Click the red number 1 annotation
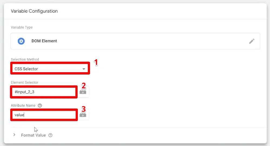Viewport: 270px width, 146px height. coord(95,62)
